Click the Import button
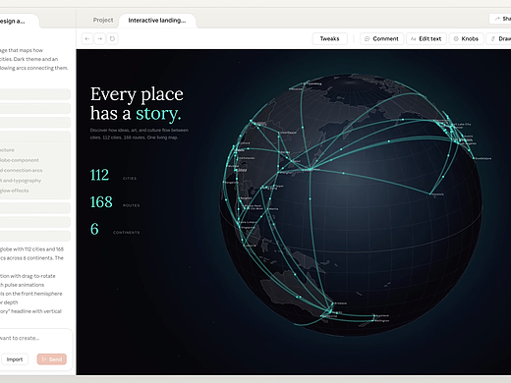511x383 pixels. (x=15, y=359)
